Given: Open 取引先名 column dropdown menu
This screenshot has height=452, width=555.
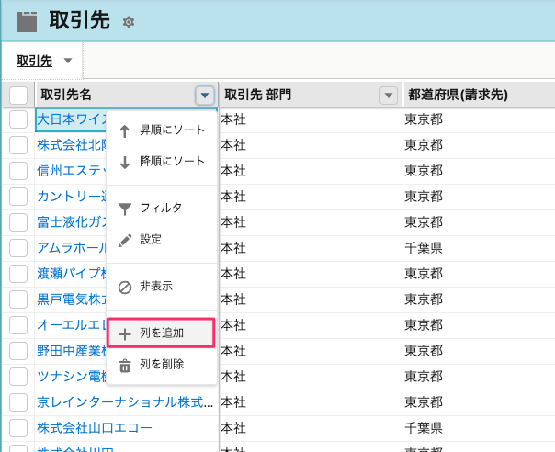Looking at the screenshot, I should coord(205,96).
